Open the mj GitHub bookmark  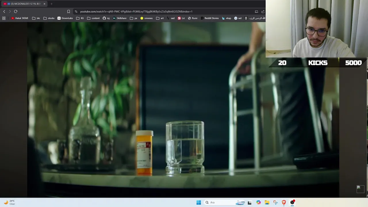106,18
